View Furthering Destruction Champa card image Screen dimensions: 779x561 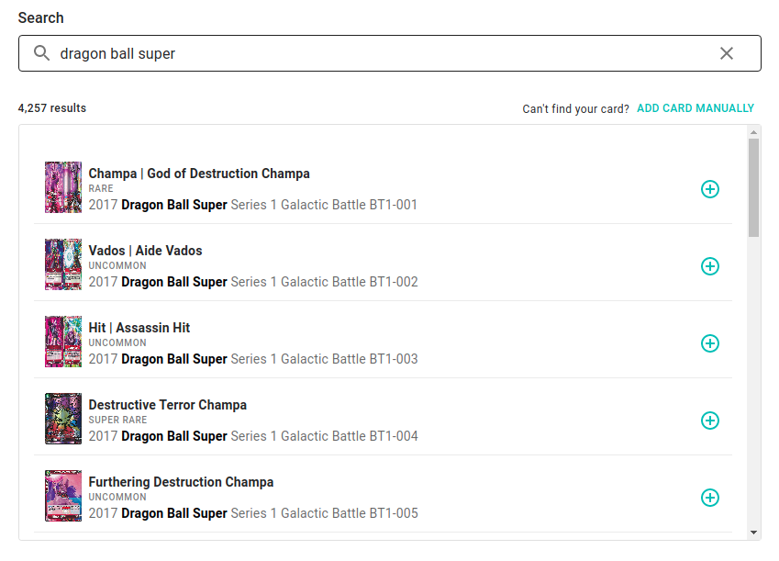[63, 496]
